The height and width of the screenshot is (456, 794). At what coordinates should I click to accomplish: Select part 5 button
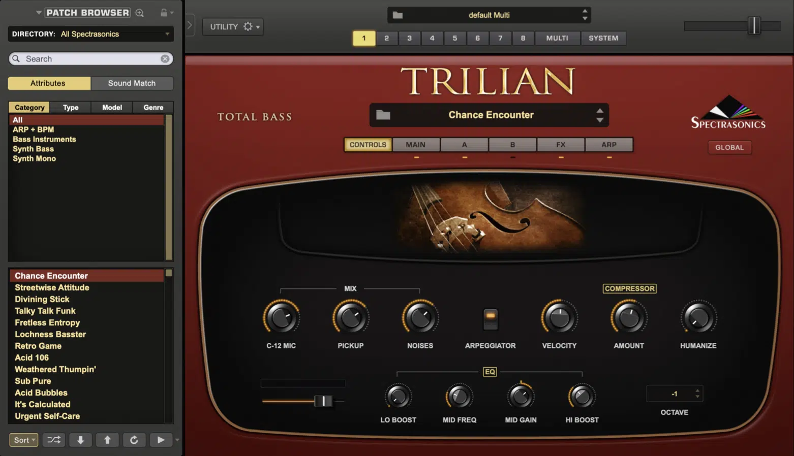pyautogui.click(x=455, y=38)
